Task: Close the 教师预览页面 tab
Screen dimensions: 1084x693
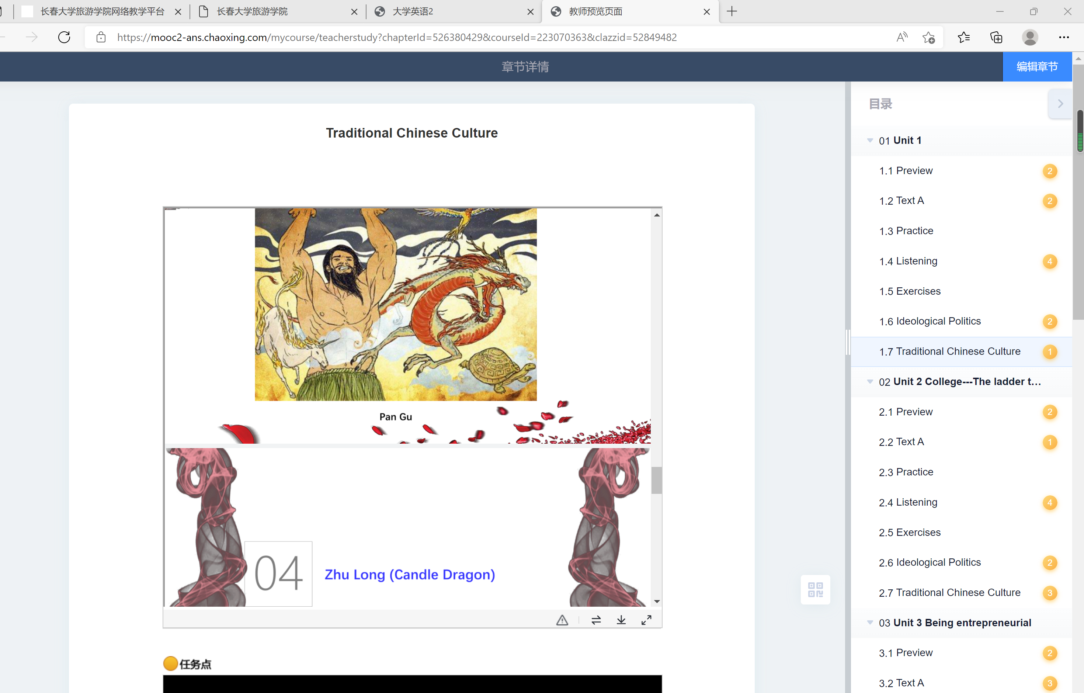Action: click(x=707, y=12)
